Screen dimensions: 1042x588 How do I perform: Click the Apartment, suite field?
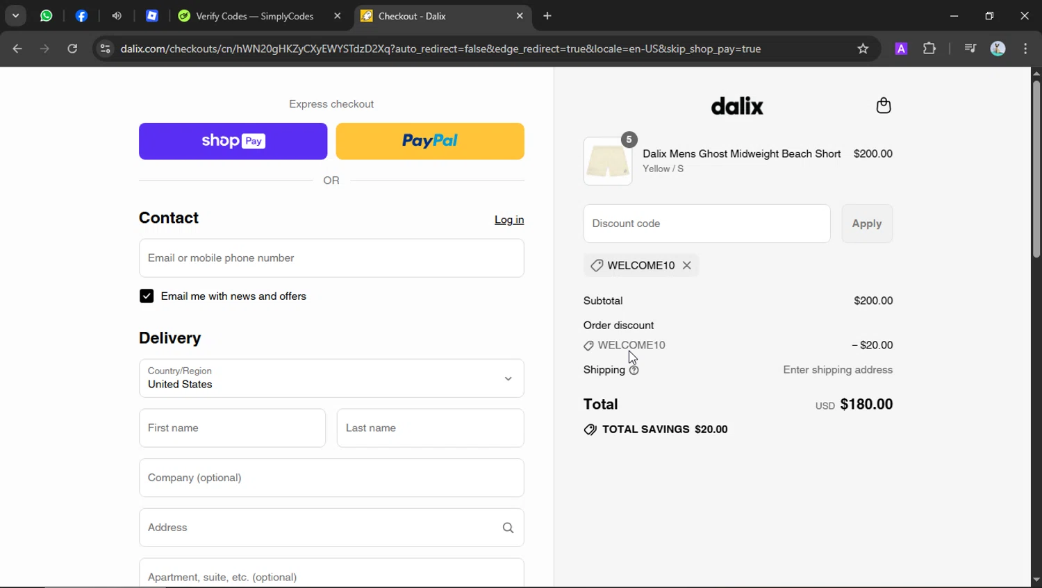331,573
